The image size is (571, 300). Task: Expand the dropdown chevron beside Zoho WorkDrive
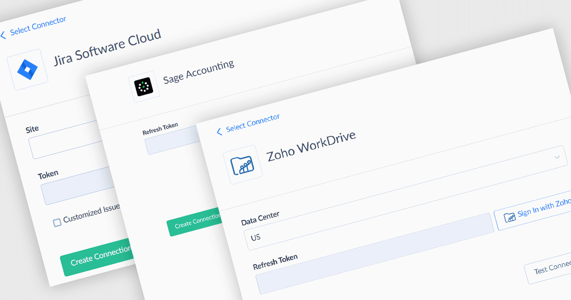pos(558,157)
